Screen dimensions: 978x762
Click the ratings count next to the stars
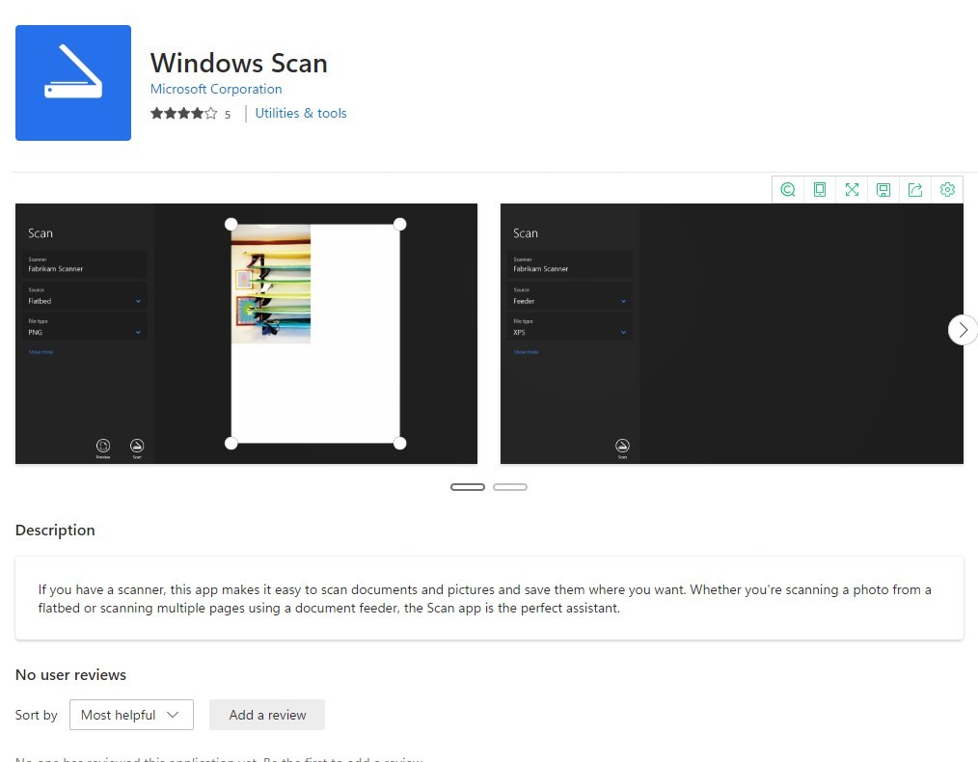coord(228,114)
